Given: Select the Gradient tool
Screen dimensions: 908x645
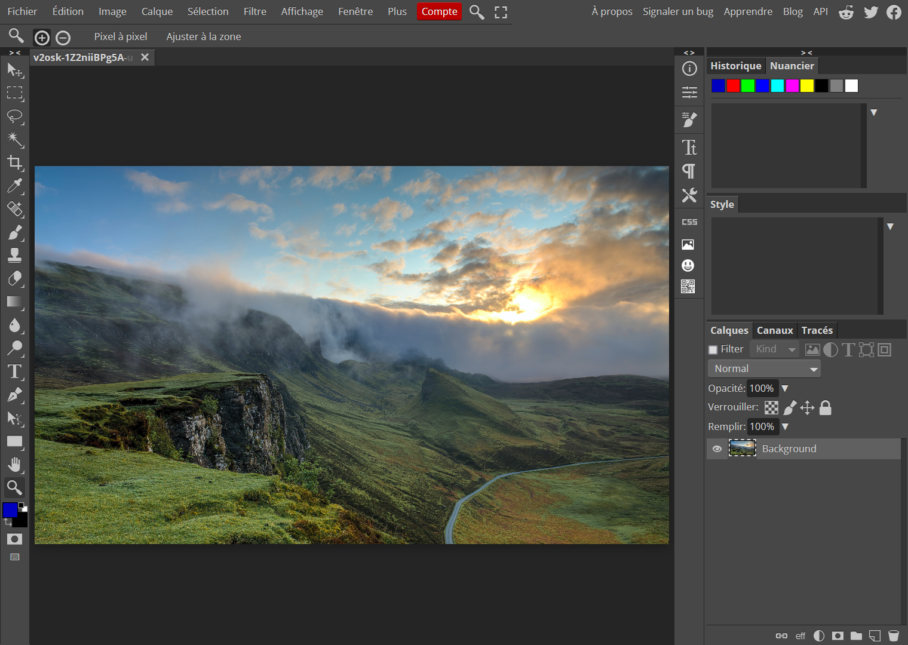Looking at the screenshot, I should click(15, 302).
